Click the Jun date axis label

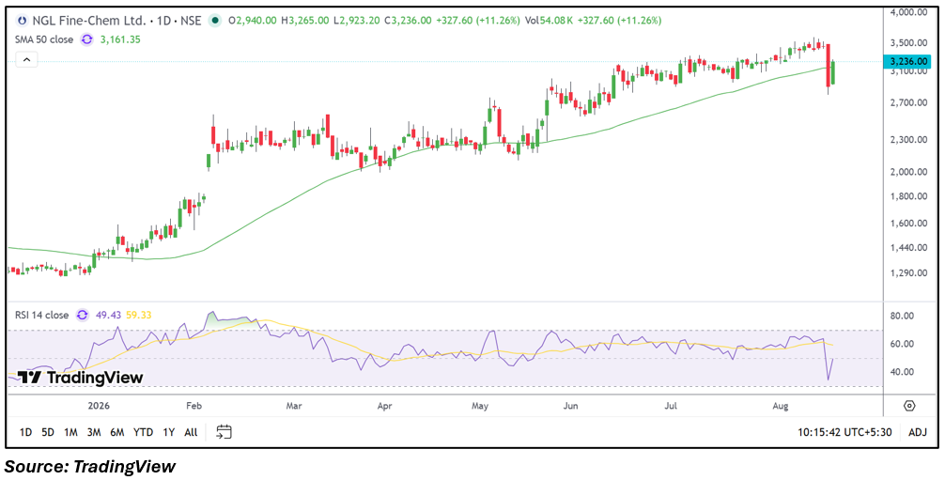click(x=569, y=405)
